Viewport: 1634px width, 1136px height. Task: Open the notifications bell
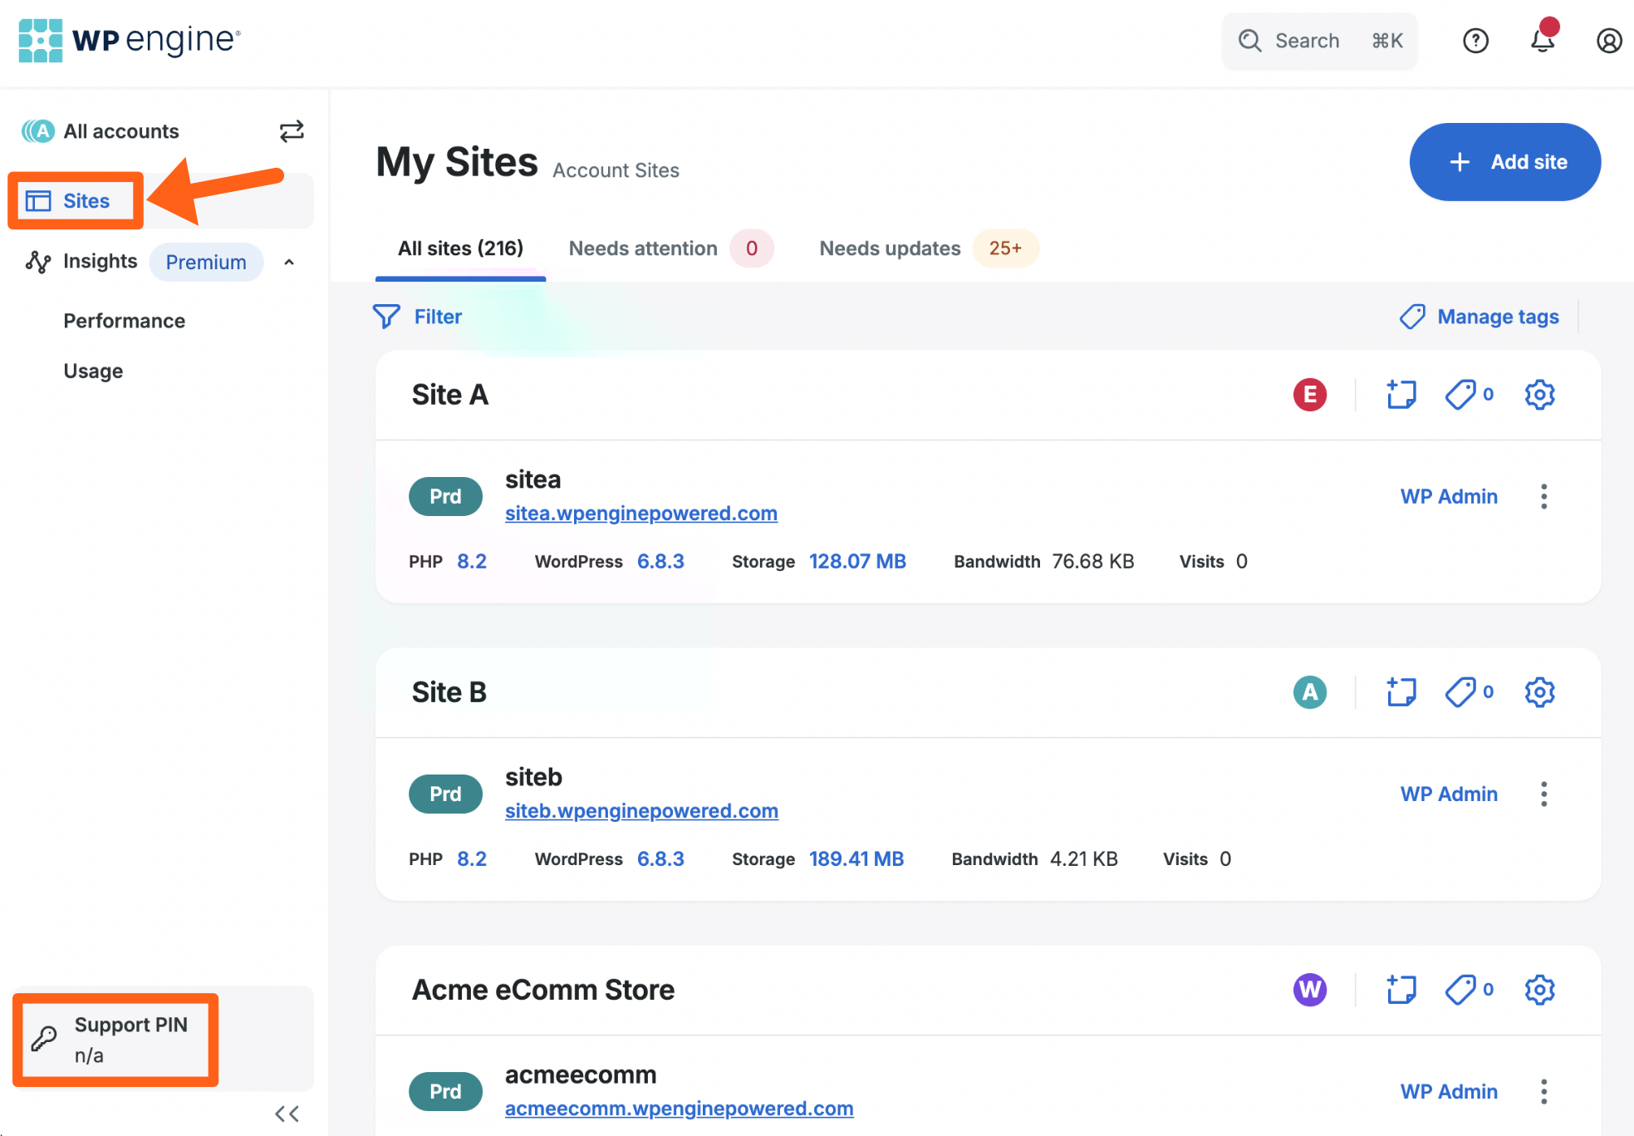click(x=1543, y=41)
